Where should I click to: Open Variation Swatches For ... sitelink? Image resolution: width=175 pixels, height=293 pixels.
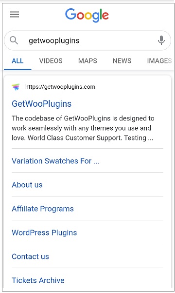(x=55, y=161)
